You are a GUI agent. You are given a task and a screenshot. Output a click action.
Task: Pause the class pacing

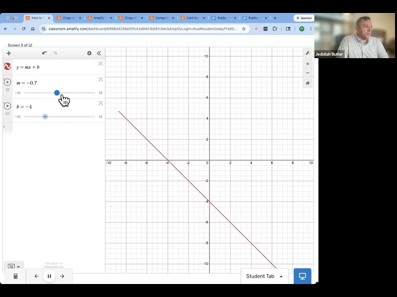pos(50,276)
